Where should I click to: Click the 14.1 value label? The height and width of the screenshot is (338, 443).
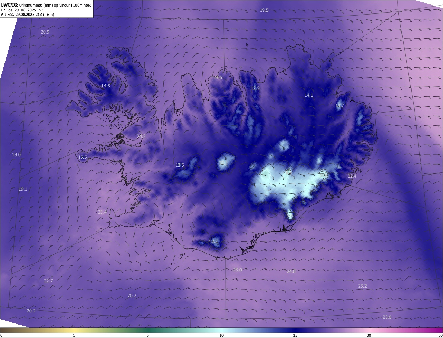[309, 95]
